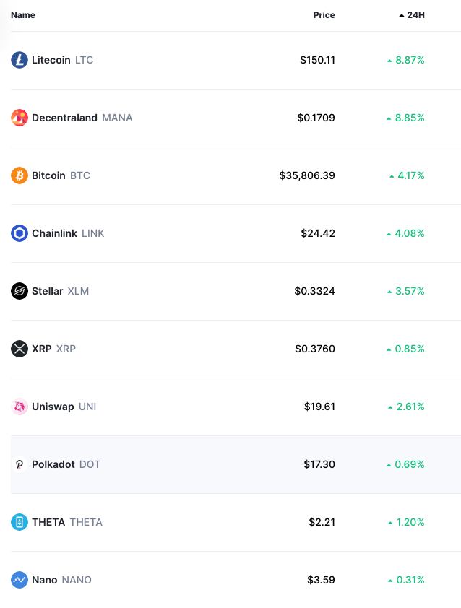Screen dimensions: 461x608
Task: Click the sort arrow beside 24H
Action: tap(402, 15)
